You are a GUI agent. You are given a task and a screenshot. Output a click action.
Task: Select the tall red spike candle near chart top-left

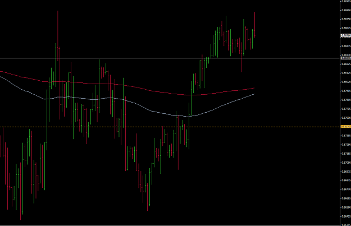pyautogui.click(x=58, y=36)
